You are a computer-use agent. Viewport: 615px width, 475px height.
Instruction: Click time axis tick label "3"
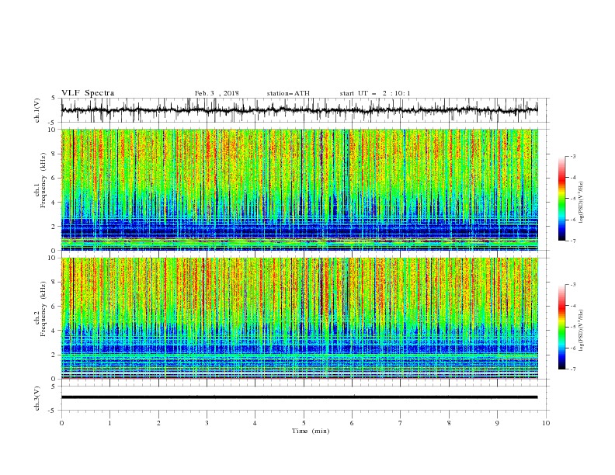(207, 423)
